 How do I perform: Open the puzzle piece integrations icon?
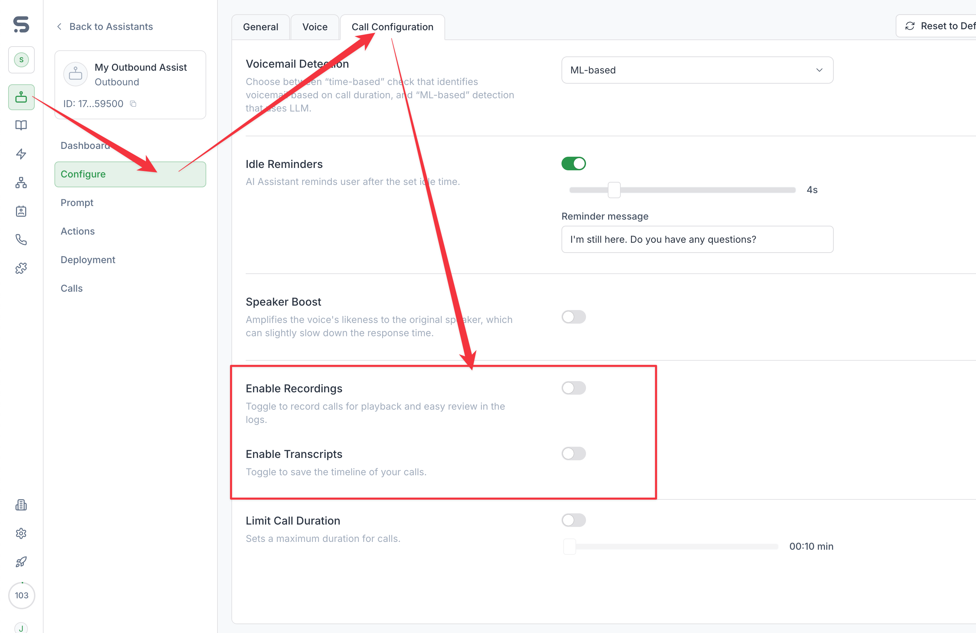click(x=21, y=268)
